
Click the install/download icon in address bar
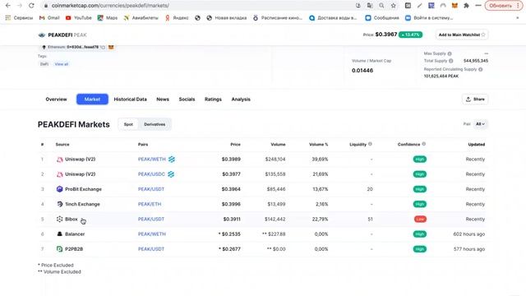click(x=358, y=6)
